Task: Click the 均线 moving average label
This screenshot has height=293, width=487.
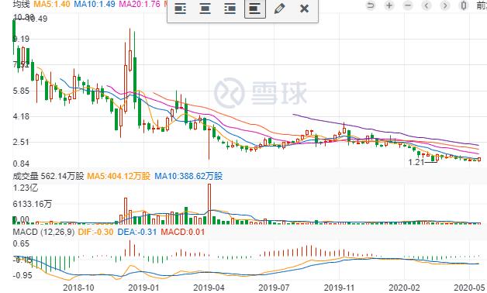Action: (21, 4)
